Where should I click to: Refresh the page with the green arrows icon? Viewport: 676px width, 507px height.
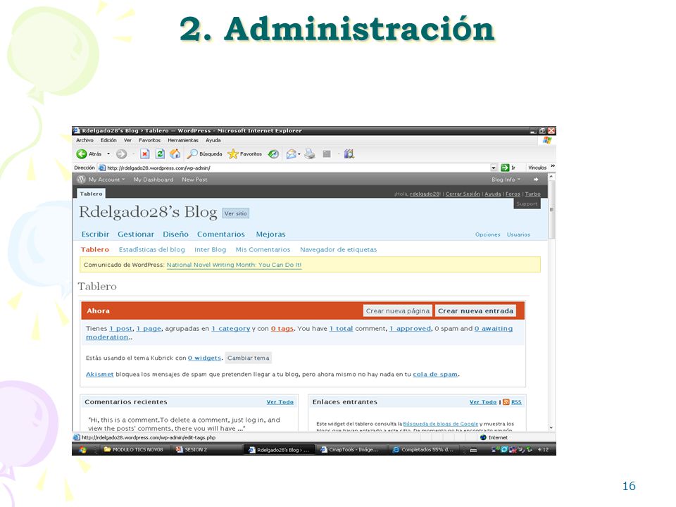pyautogui.click(x=160, y=154)
